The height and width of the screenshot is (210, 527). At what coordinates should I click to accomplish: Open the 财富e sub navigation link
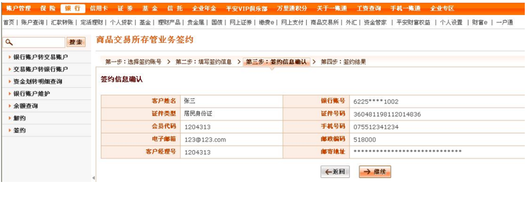(480, 23)
